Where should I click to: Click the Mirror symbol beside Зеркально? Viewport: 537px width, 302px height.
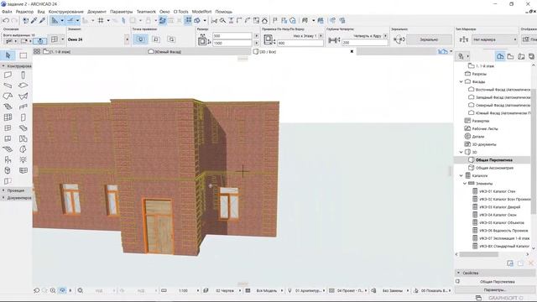[399, 39]
